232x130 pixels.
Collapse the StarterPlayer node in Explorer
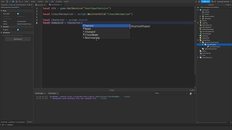(x=198, y=40)
